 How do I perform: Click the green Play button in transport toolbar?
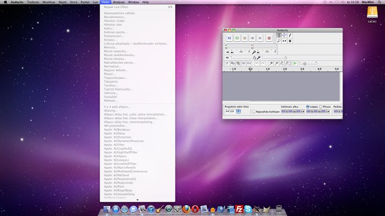click(x=237, y=38)
